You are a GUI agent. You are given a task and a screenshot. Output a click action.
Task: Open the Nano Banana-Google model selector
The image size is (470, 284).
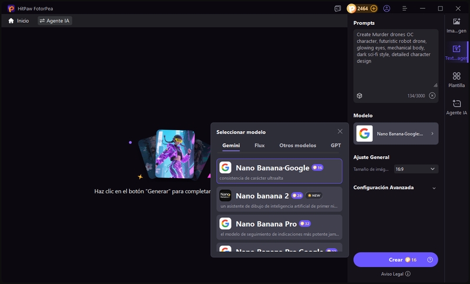pyautogui.click(x=395, y=134)
